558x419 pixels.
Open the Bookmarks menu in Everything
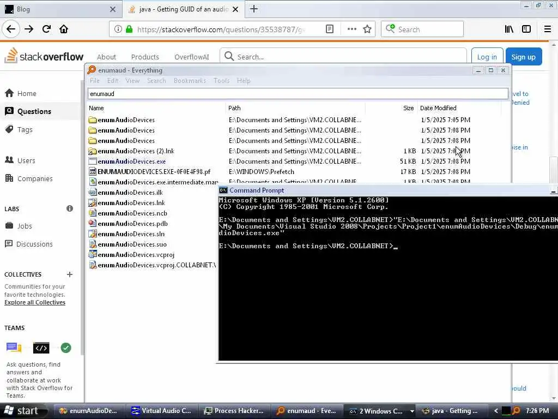(190, 81)
